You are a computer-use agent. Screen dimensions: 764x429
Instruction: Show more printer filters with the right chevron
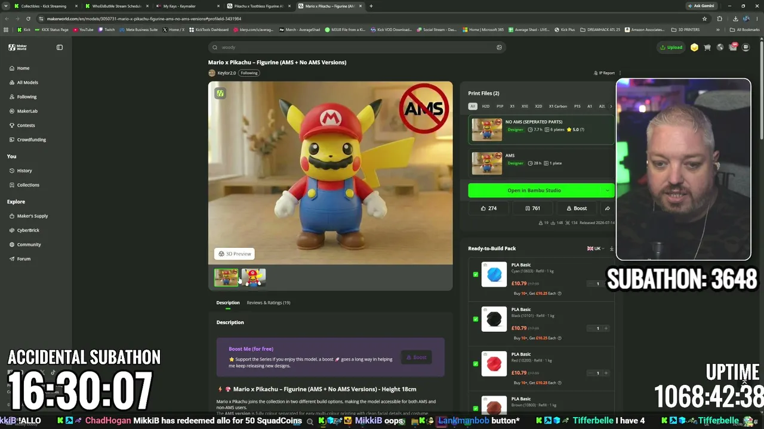(x=611, y=107)
